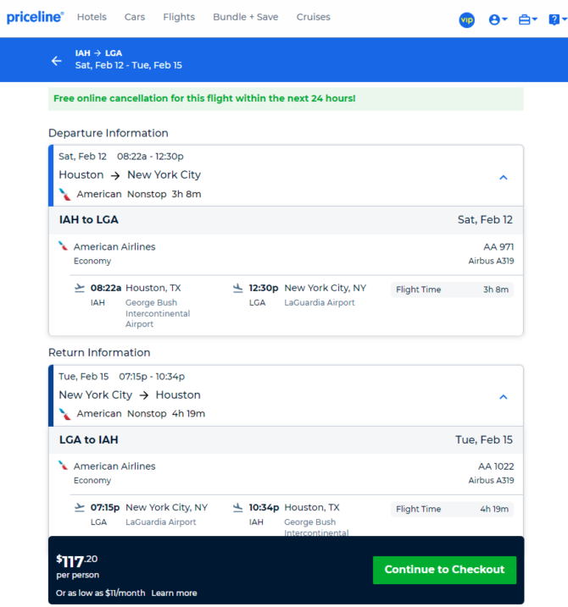Screen dimensions: 568x607
Task: Click the Flight Time 4h 19m badge
Action: [x=452, y=509]
